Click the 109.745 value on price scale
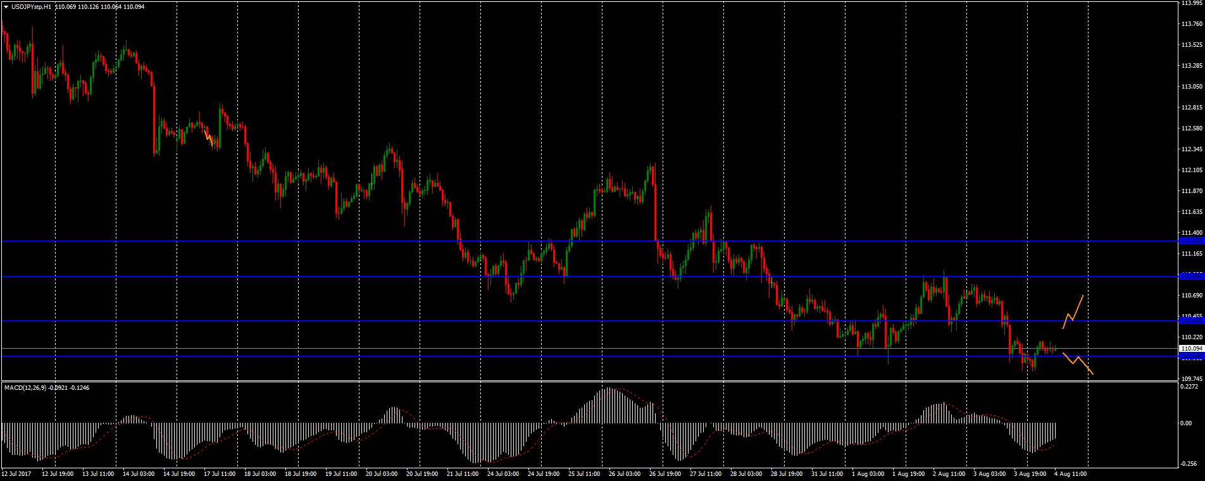This screenshot has width=1205, height=481. point(1191,377)
